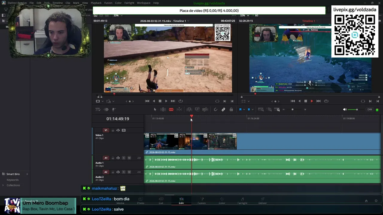Click the Custom Zoom icon
This screenshot has width=383, height=215.
pyautogui.click(x=278, y=110)
